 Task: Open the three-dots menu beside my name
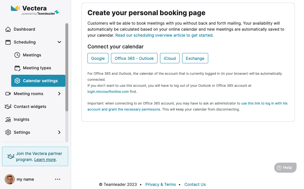58,179
